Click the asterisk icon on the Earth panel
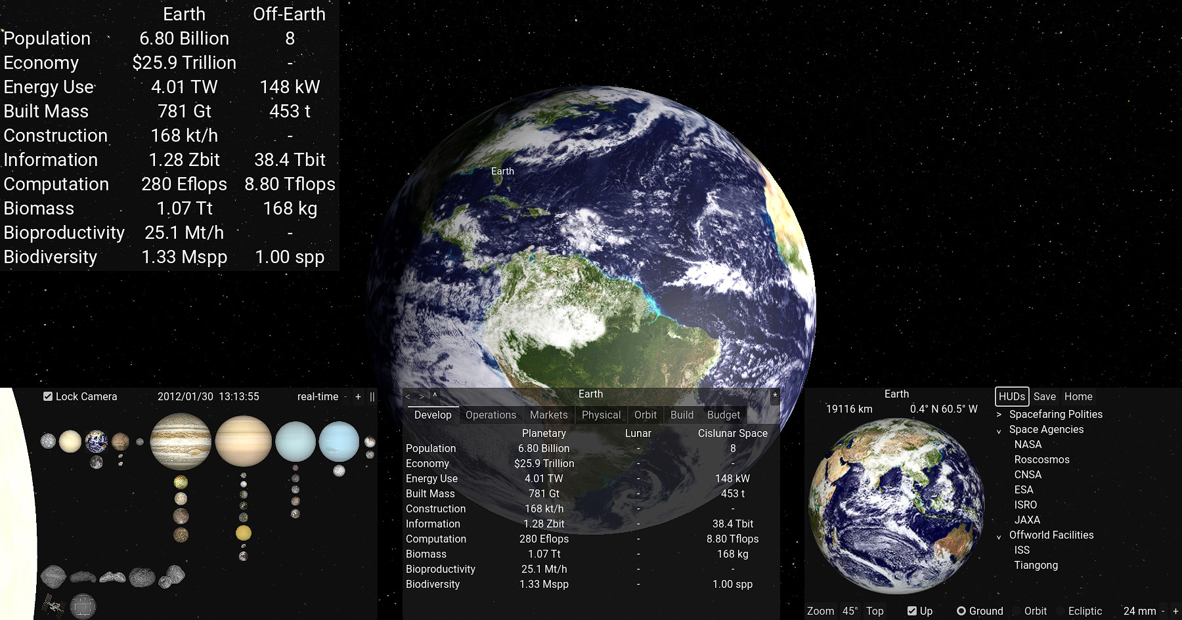This screenshot has height=620, width=1182. pyautogui.click(x=775, y=396)
